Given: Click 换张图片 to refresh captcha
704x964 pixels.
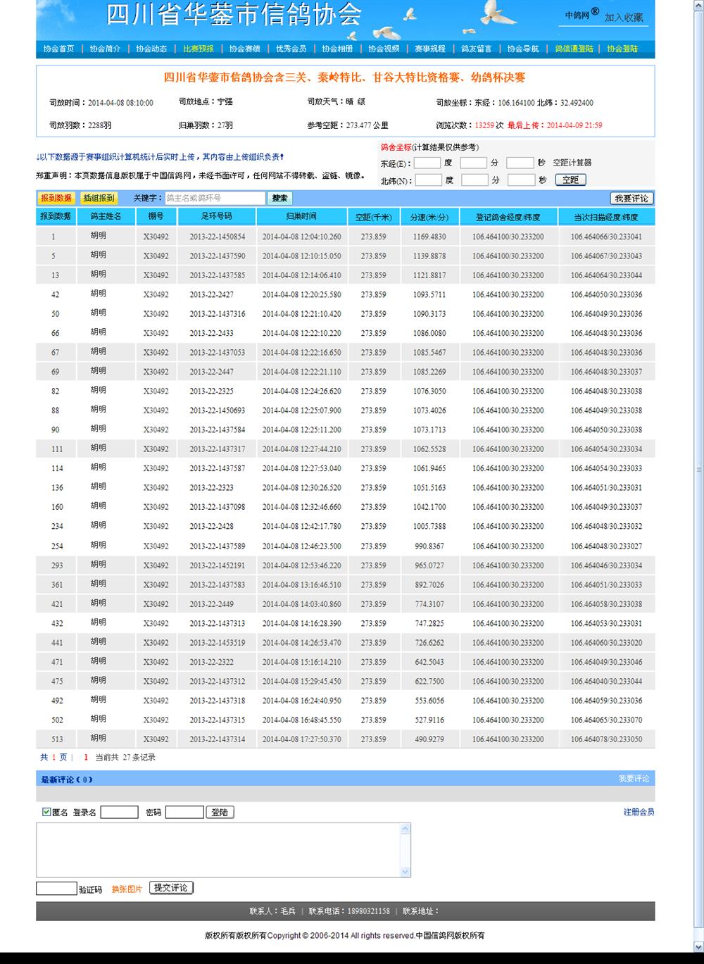Looking at the screenshot, I should 127,889.
